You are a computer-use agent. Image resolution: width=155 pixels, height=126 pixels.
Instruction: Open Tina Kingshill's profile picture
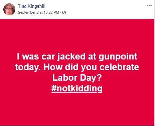pos(9,9)
